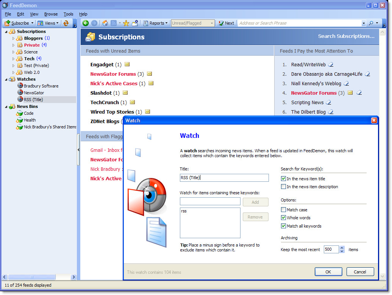
Task: Uncheck 'In the news item title'
Action: click(284, 178)
